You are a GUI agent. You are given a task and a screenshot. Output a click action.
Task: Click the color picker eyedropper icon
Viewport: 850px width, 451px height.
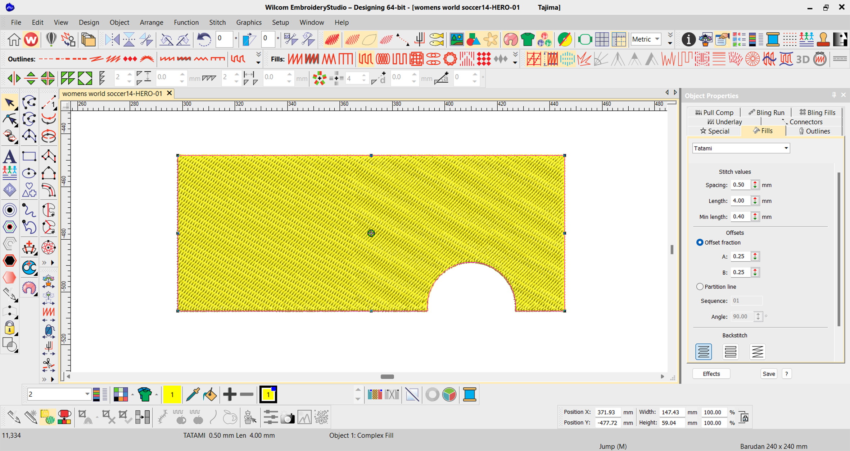pyautogui.click(x=193, y=395)
